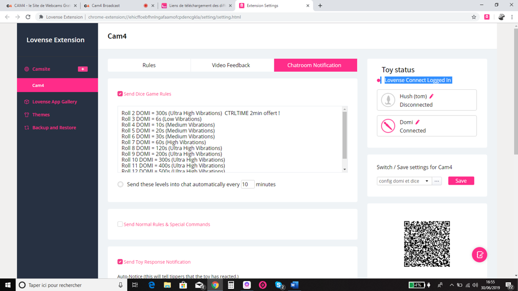
Task: Switch to the Video Feedback tab
Action: pyautogui.click(x=231, y=65)
